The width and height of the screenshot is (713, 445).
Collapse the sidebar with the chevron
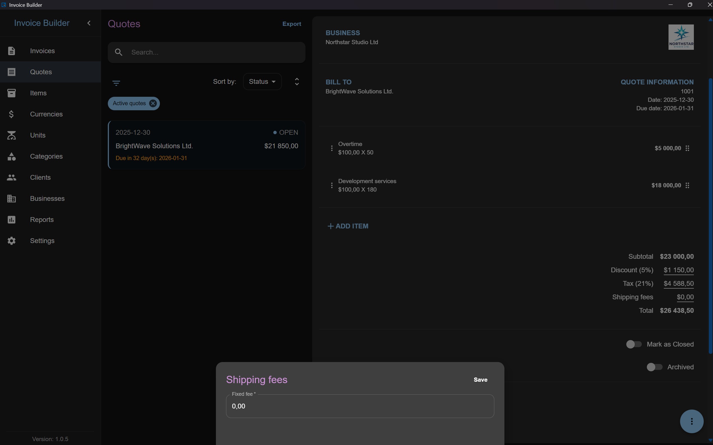[x=89, y=23]
